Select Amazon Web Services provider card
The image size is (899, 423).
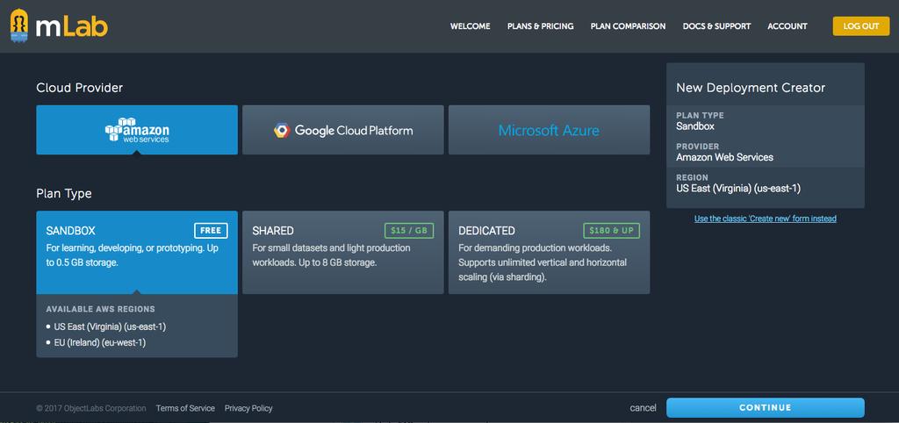coord(137,130)
